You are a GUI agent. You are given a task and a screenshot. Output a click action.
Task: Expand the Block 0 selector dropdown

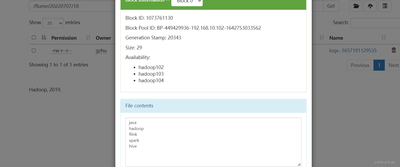187,2
